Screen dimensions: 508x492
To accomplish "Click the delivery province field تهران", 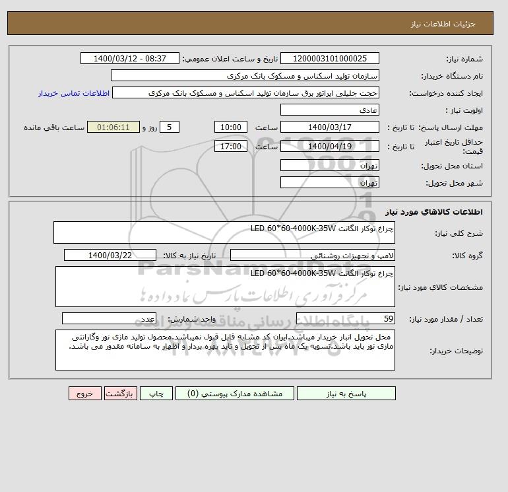I will [329, 165].
